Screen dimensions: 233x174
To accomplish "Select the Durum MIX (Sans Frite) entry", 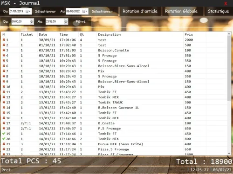I will 120,144.
